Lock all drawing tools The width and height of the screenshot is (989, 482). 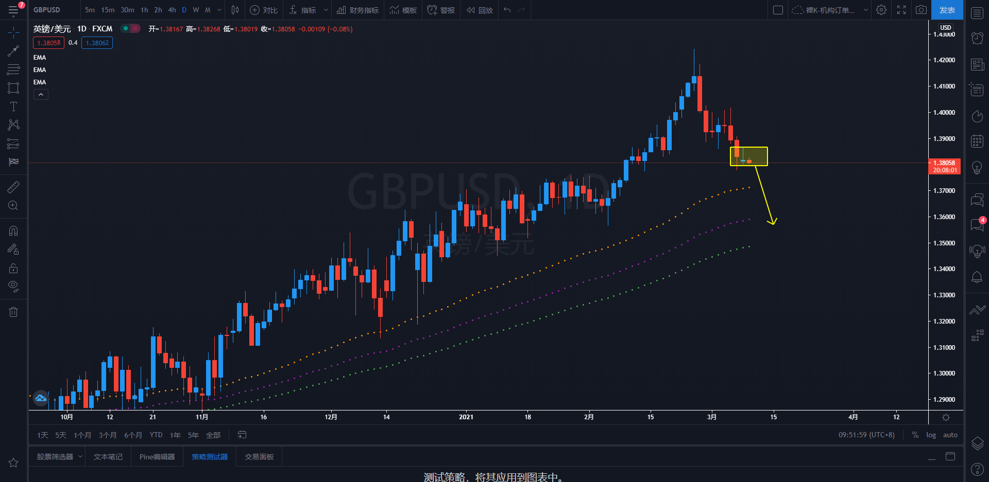pos(13,268)
